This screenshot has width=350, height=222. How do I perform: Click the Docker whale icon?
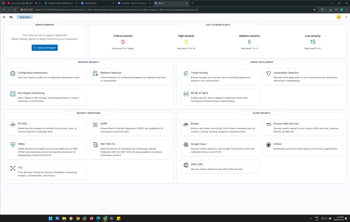[186, 124]
